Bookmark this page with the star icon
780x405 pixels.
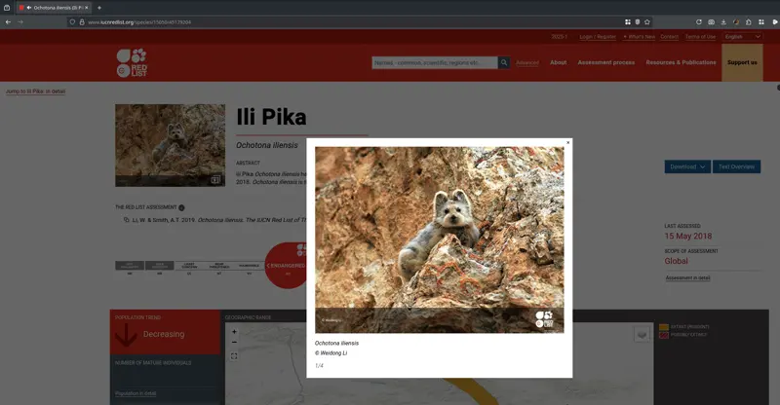pos(647,21)
